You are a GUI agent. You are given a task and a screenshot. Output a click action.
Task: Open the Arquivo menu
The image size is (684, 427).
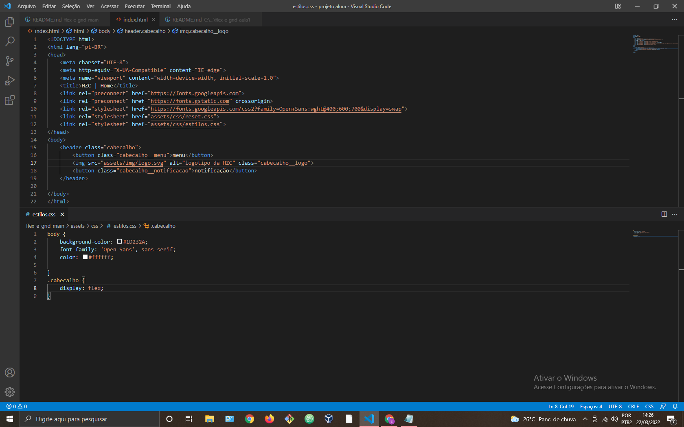tap(26, 6)
